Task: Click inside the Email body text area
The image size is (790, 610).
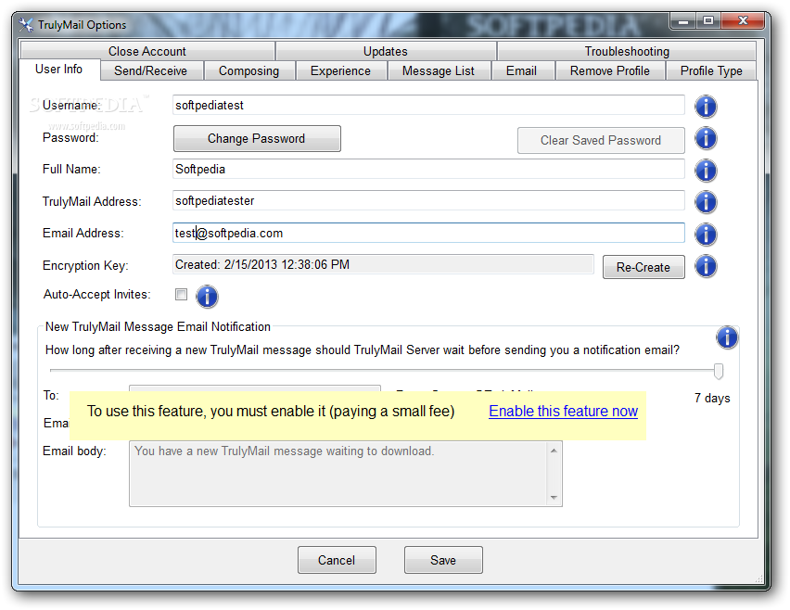Action: click(x=338, y=474)
